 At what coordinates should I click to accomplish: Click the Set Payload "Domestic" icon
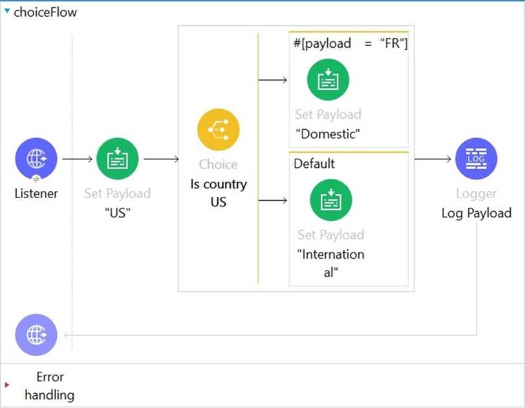pyautogui.click(x=328, y=79)
